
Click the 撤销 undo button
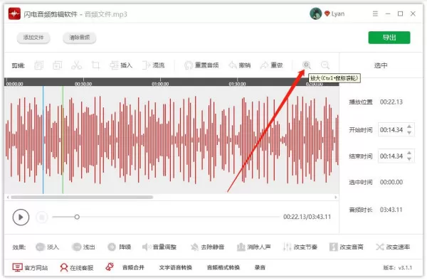pyautogui.click(x=240, y=65)
